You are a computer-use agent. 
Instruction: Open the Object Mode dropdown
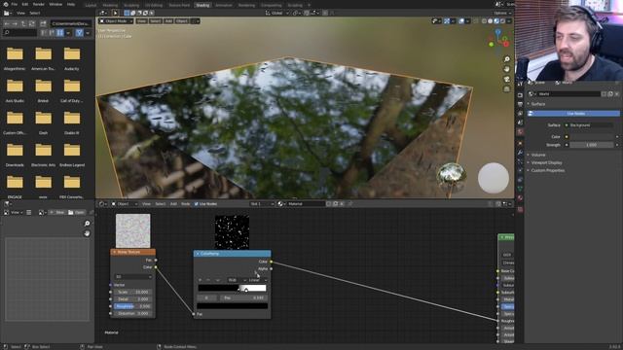click(x=116, y=21)
